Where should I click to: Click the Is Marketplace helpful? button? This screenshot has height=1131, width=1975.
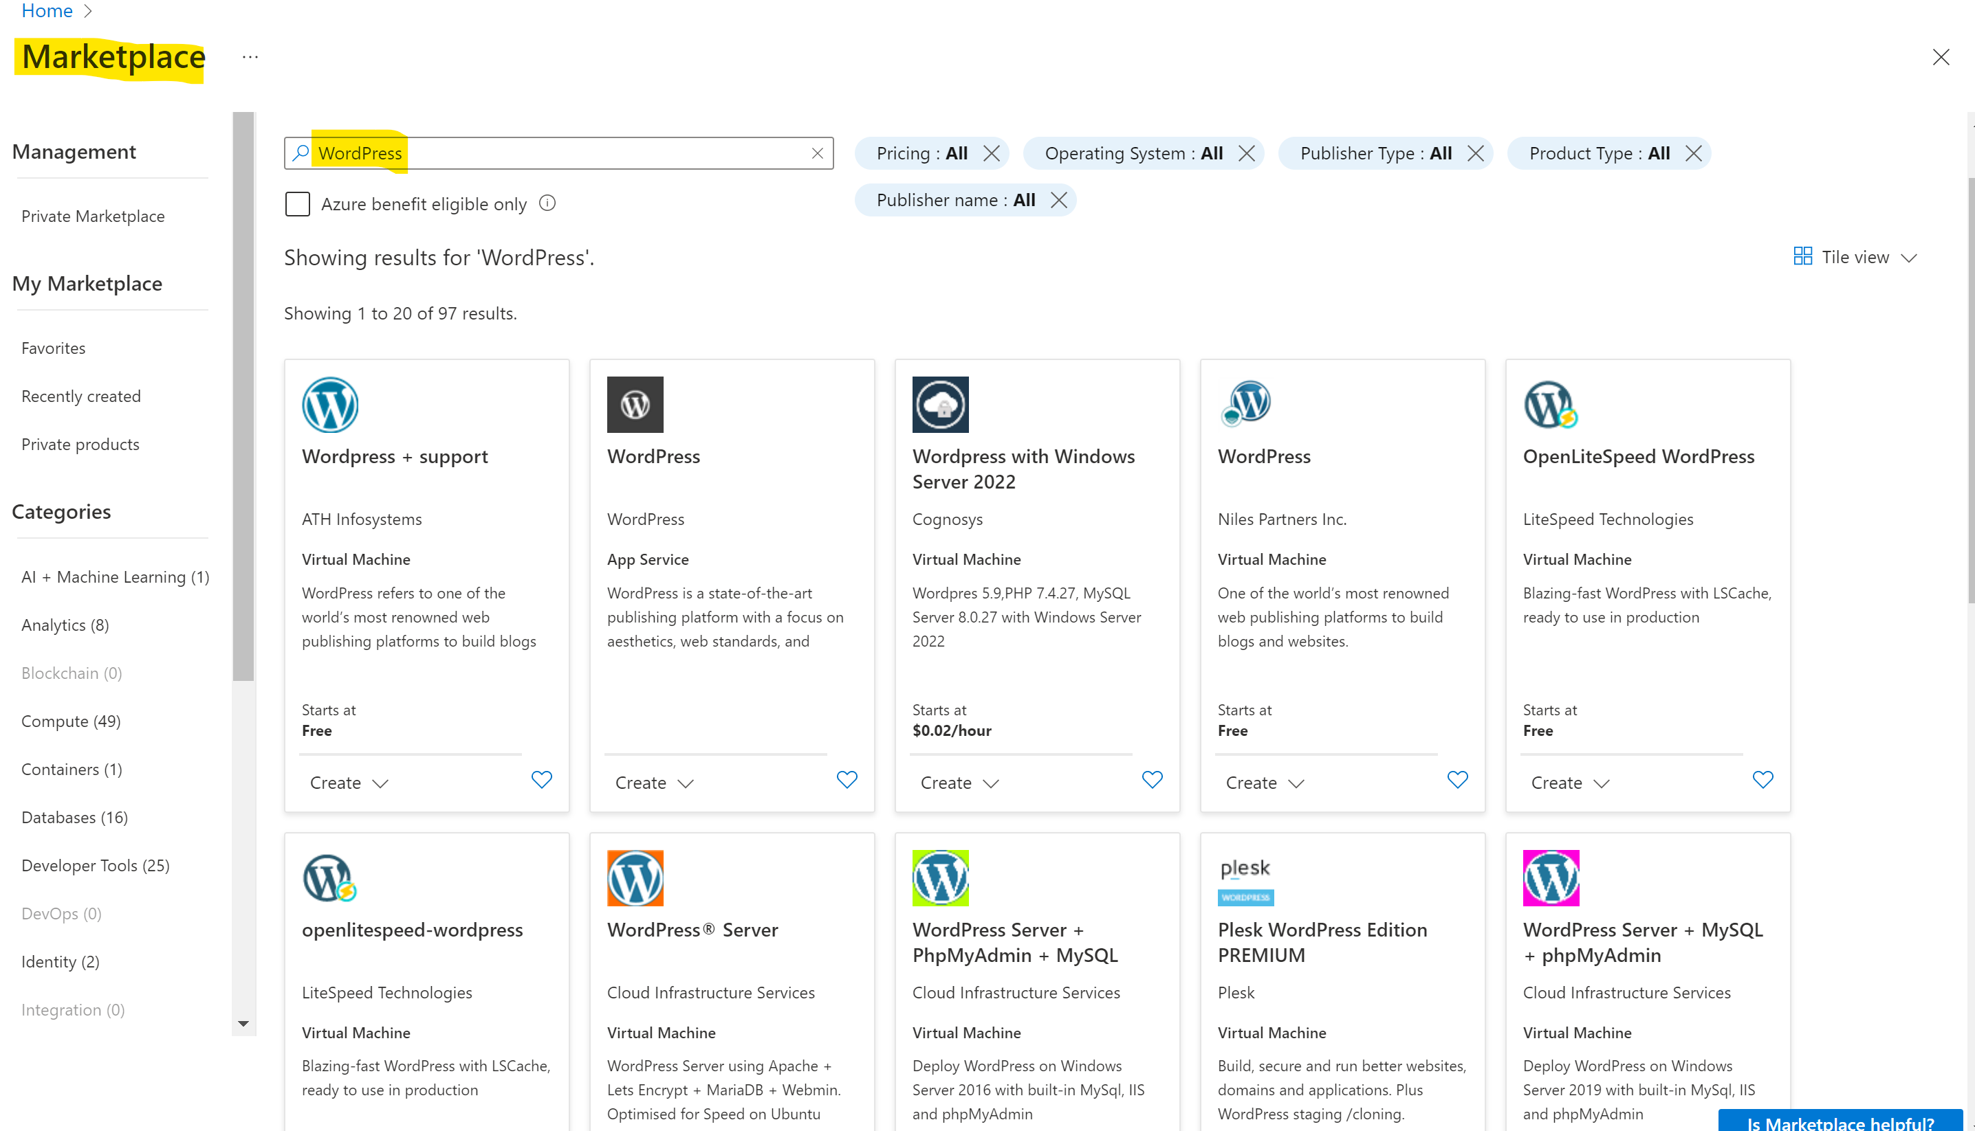1840,1121
